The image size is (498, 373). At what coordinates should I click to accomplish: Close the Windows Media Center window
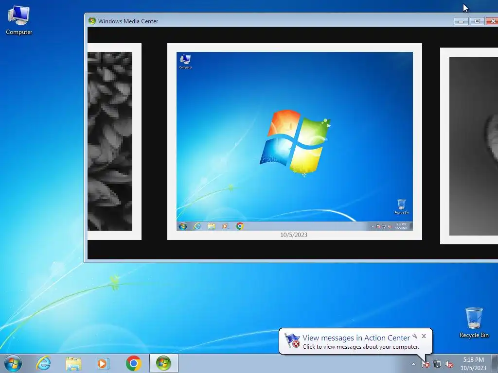coord(492,21)
